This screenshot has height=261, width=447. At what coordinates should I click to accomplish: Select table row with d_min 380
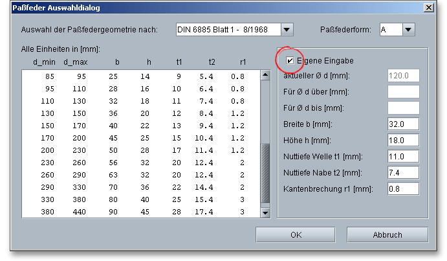142,212
